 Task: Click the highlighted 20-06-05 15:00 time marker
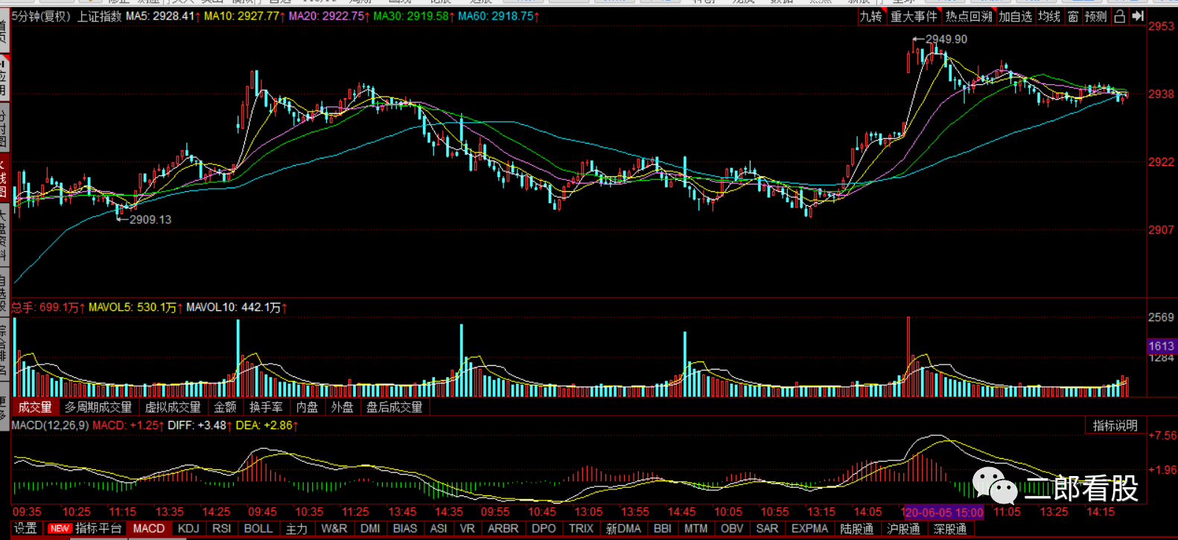(x=943, y=512)
